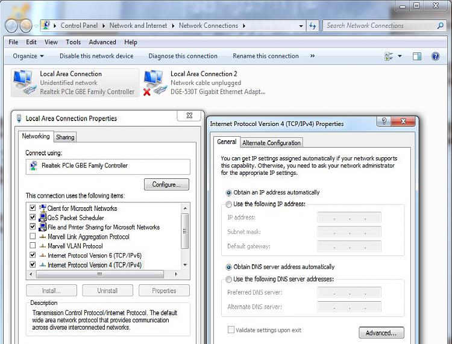Expand the toolbar overflow chevron
Viewport: 452px width, 344px height.
tap(312, 56)
